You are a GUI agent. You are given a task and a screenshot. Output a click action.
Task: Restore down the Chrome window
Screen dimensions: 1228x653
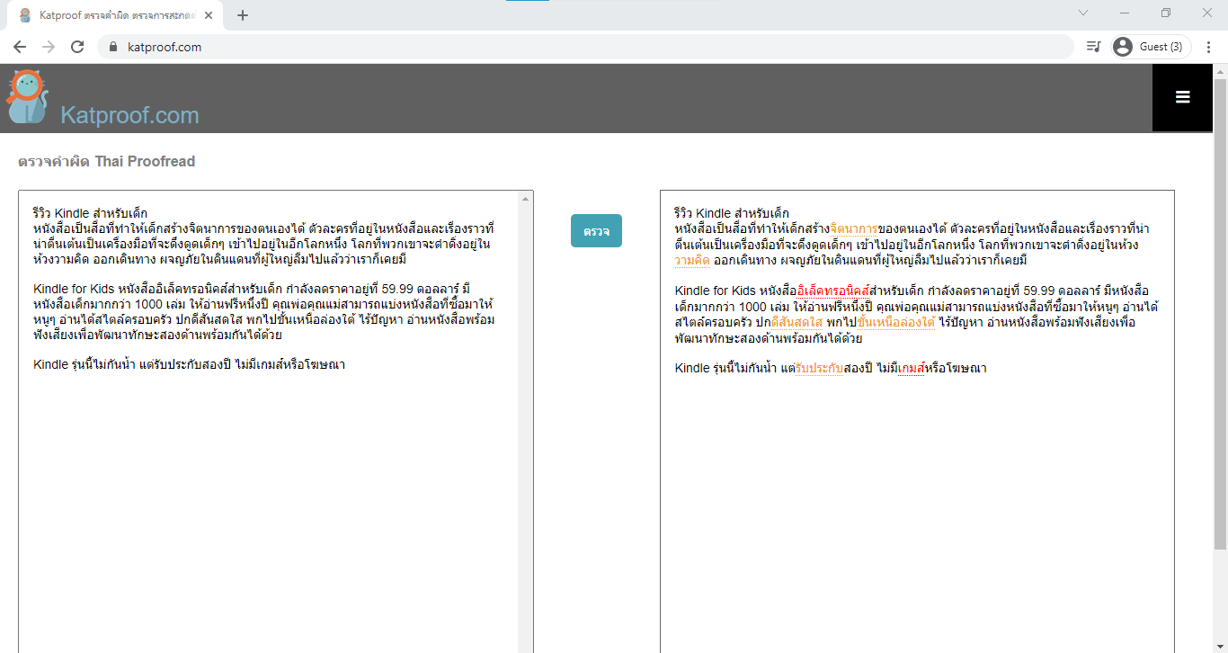click(1165, 13)
